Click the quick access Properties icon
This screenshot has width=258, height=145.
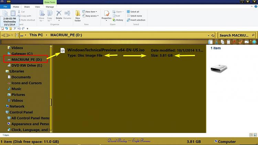tap(2, 29)
